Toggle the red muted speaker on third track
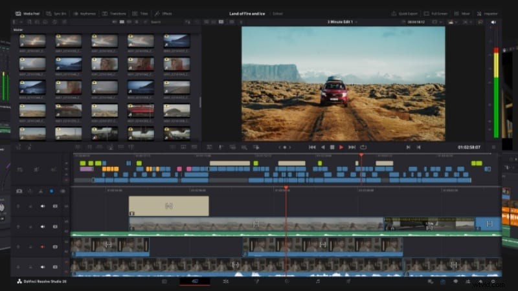 point(43,247)
